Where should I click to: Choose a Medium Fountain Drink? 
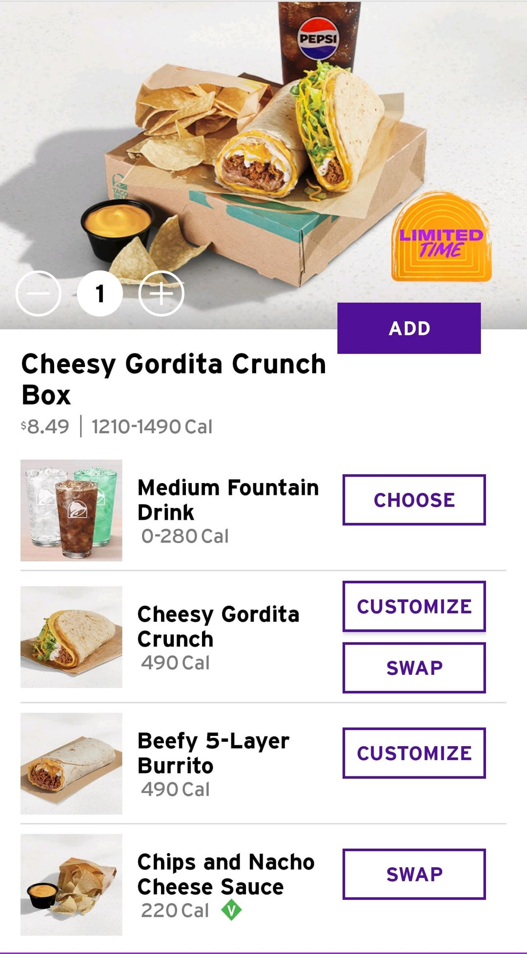pyautogui.click(x=414, y=500)
